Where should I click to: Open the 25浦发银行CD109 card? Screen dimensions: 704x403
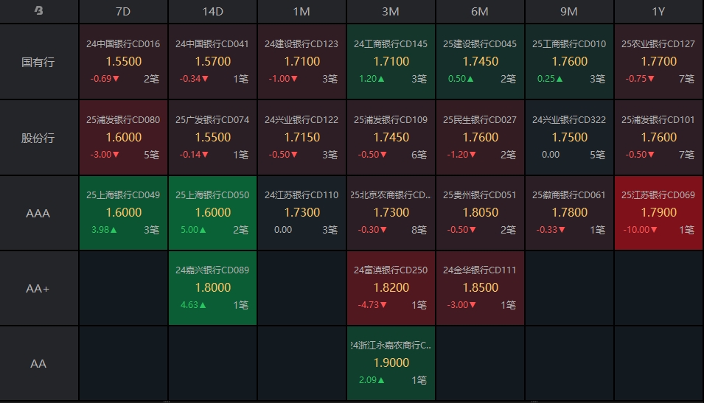point(391,137)
